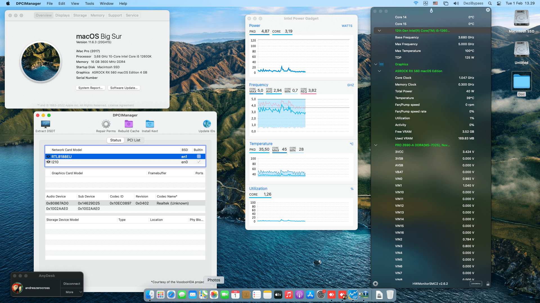Open the Tools menu in the menu bar
The width and height of the screenshot is (540, 303).
(89, 3)
